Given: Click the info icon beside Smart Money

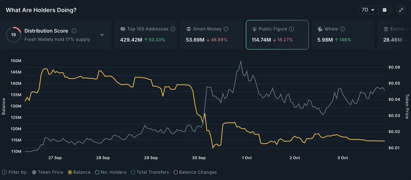Looking at the screenshot, I should point(226,29).
